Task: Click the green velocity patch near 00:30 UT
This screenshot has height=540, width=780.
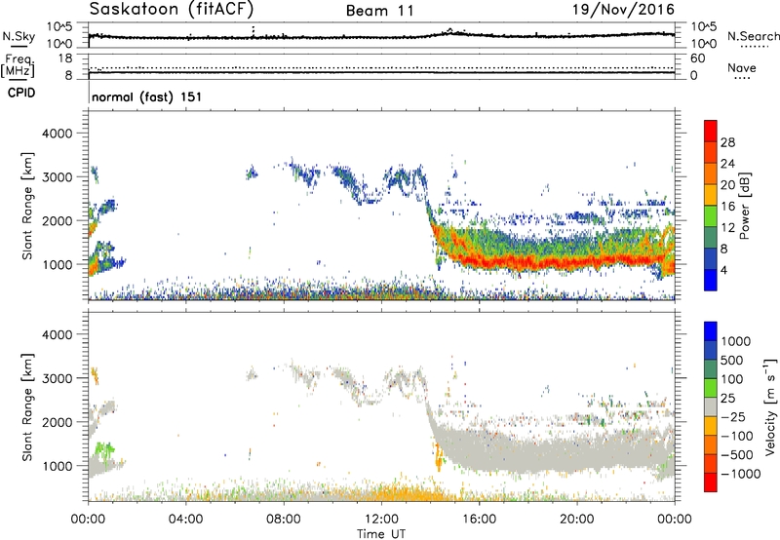Action: coord(104,451)
